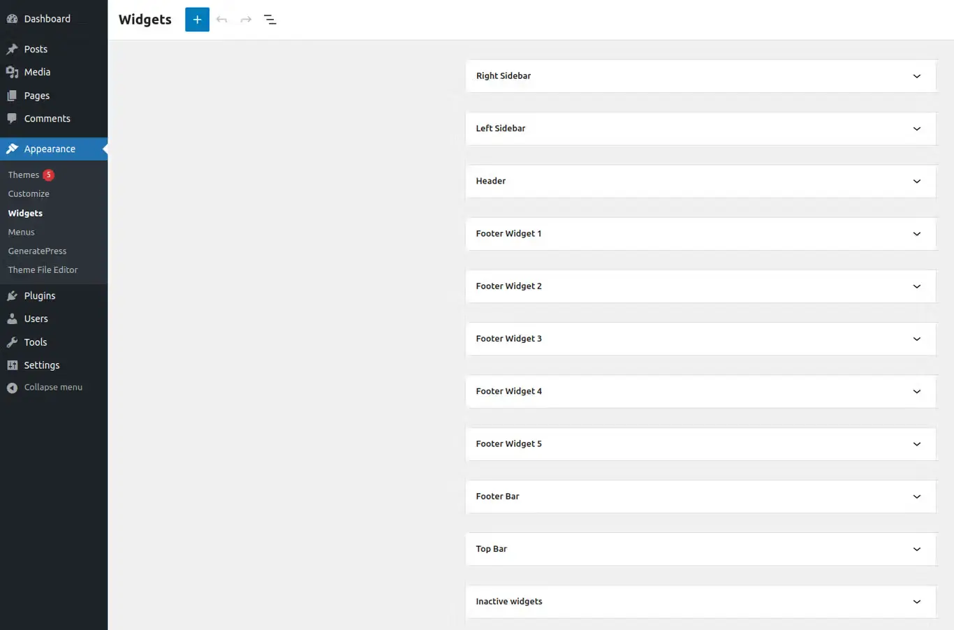Viewport: 954px width, 630px height.
Task: Open the block inserter
Action: click(x=196, y=20)
